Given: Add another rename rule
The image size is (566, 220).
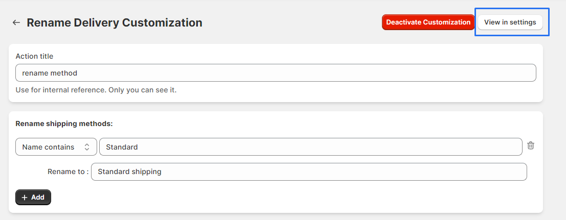Looking at the screenshot, I should click(x=33, y=198).
